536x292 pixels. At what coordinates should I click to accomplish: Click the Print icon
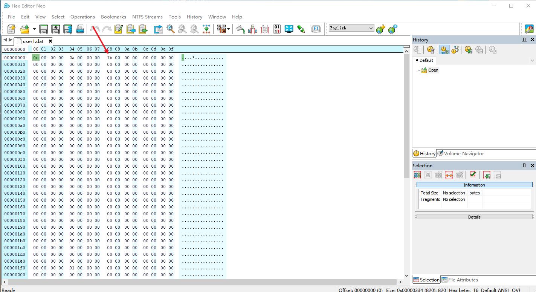[x=80, y=29]
